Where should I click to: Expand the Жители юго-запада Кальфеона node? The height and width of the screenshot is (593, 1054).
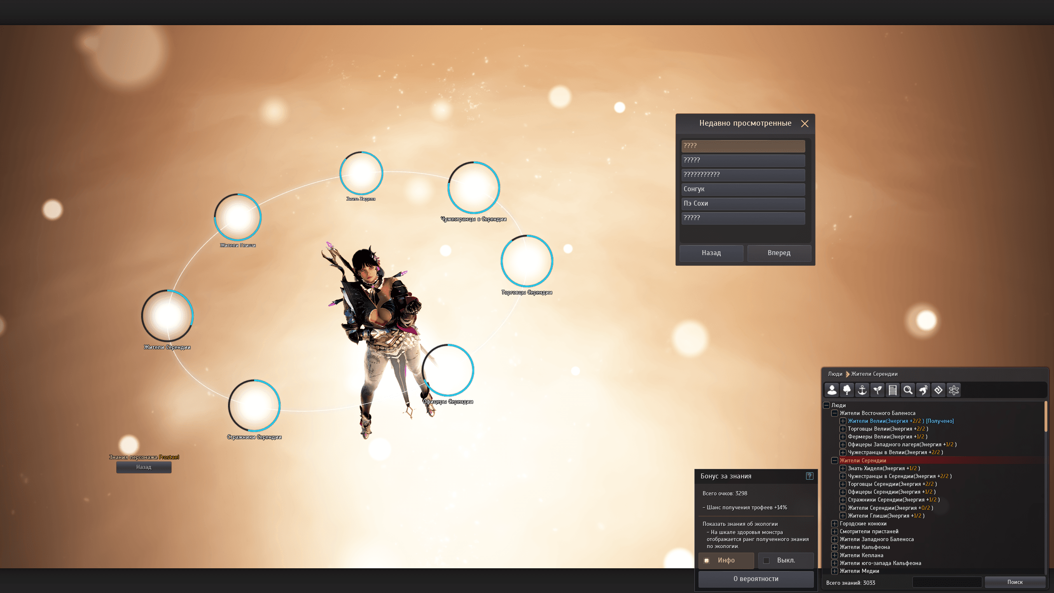click(x=834, y=563)
